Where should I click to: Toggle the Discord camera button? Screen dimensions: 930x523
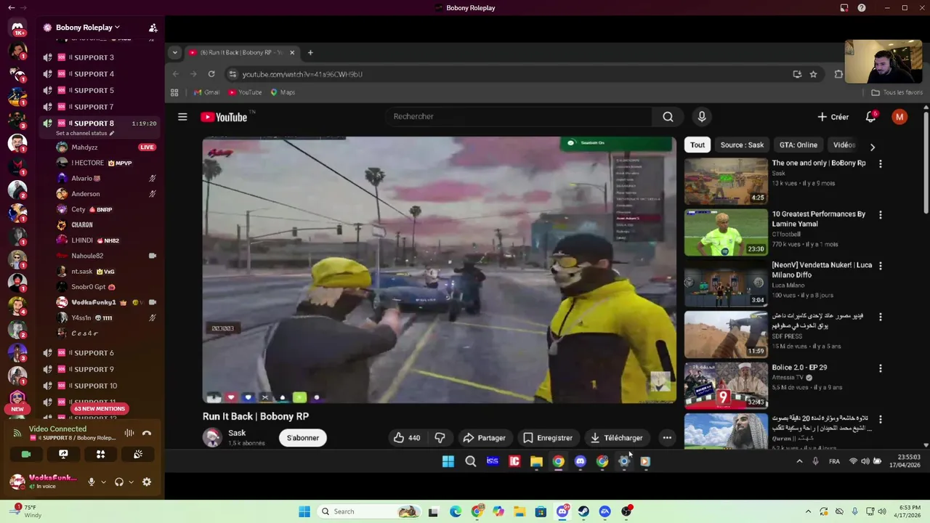click(26, 454)
